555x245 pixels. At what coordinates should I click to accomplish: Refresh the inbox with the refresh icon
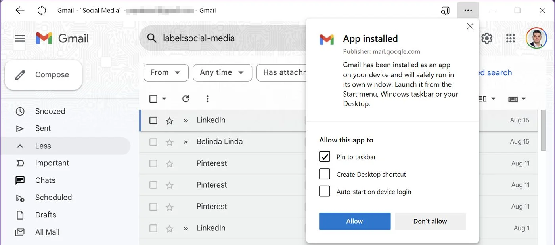186,99
